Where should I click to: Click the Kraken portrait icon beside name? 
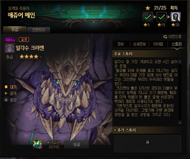pos(9,48)
